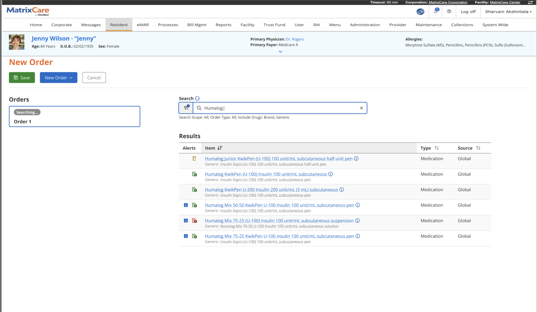
Task: Open the announcements megaphone icon
Action: click(x=420, y=12)
